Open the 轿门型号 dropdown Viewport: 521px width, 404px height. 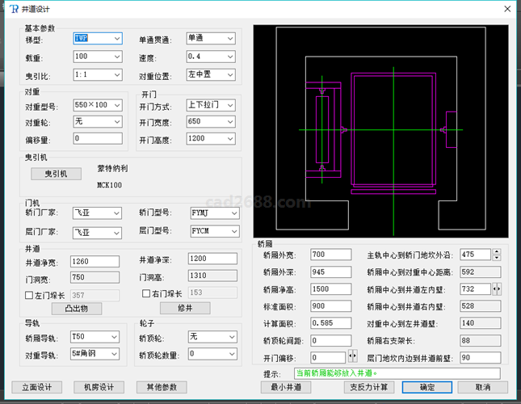tap(233, 213)
